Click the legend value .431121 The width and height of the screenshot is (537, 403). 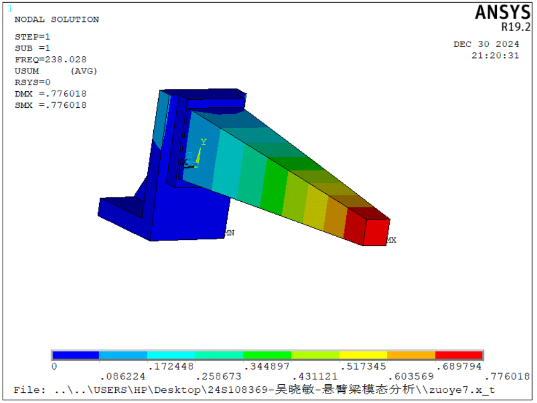[x=315, y=377]
